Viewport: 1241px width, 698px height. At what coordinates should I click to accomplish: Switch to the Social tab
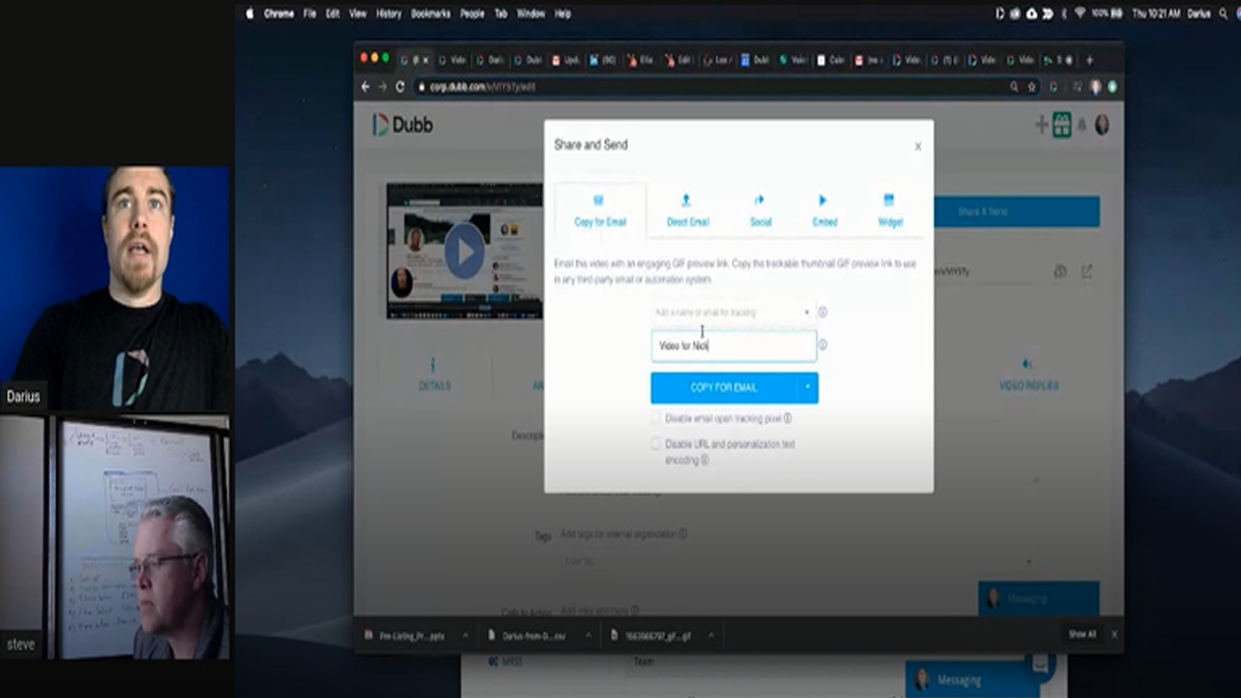pos(760,210)
